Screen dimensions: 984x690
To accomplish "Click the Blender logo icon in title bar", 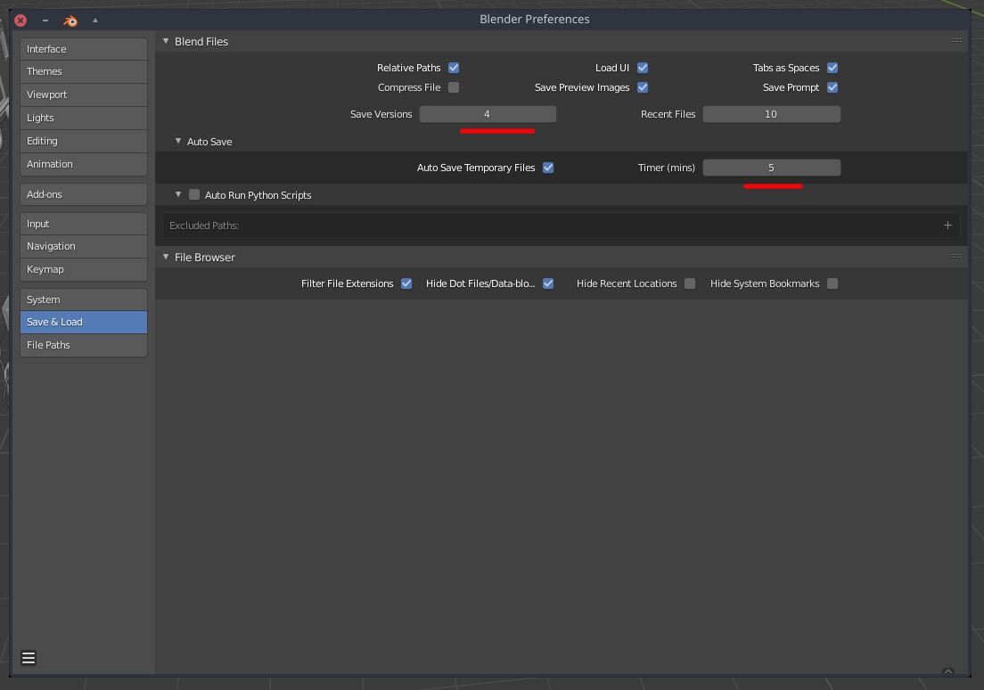I will (70, 21).
